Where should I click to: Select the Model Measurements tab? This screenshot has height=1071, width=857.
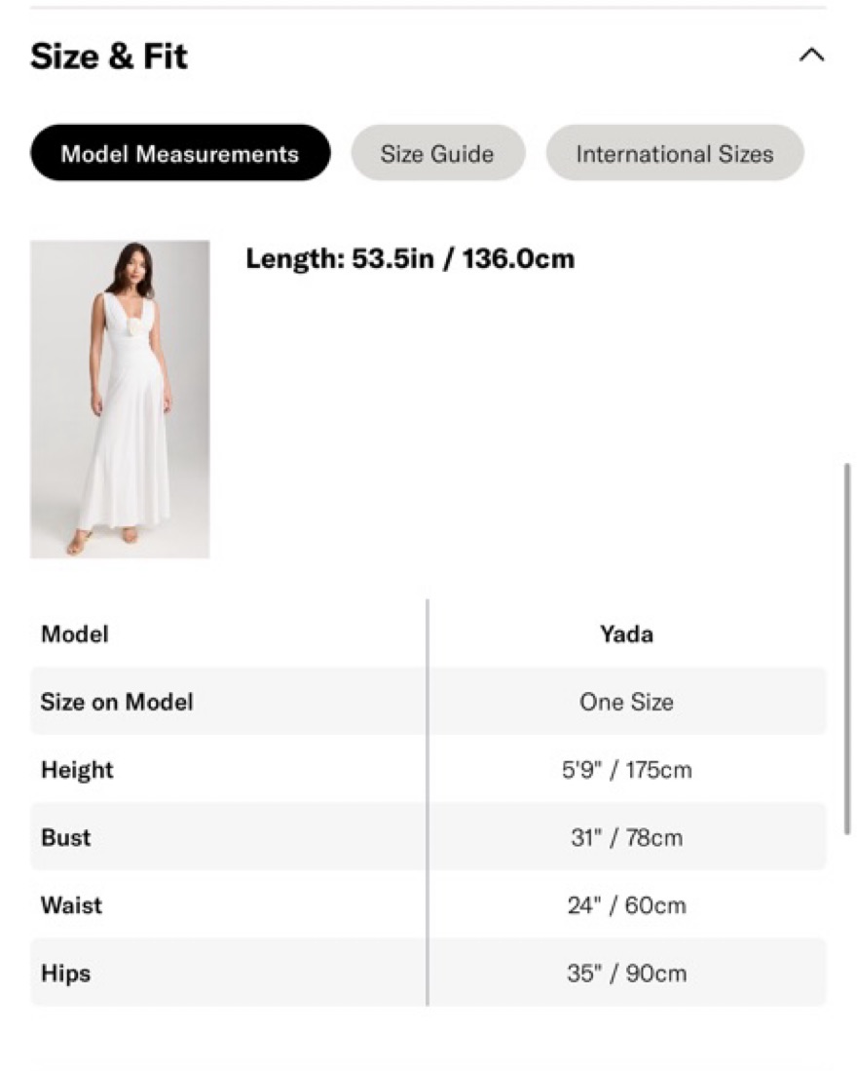point(180,153)
